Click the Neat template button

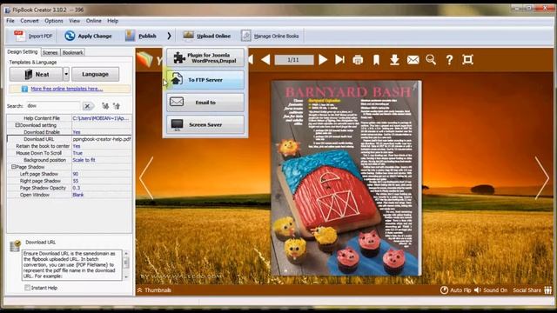click(37, 74)
